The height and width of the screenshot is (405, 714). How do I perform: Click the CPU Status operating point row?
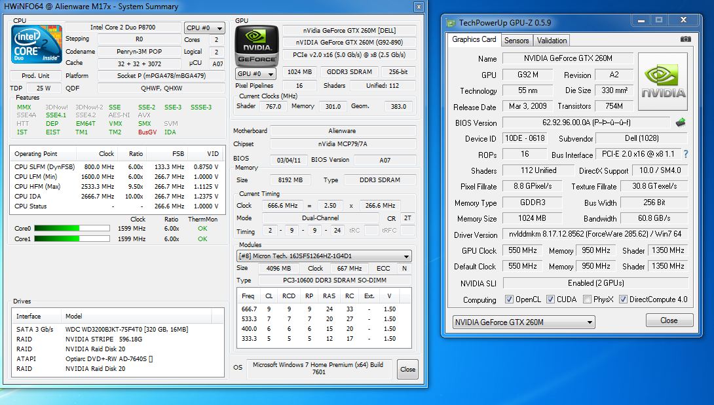(117, 206)
